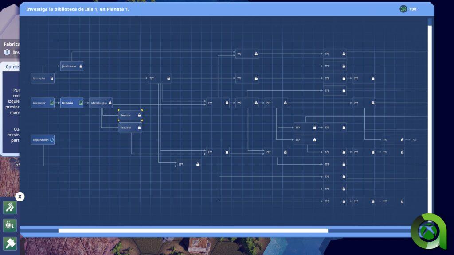454x255 pixels.
Task: Click the green checkmark on Minería
Action: [x=81, y=103]
